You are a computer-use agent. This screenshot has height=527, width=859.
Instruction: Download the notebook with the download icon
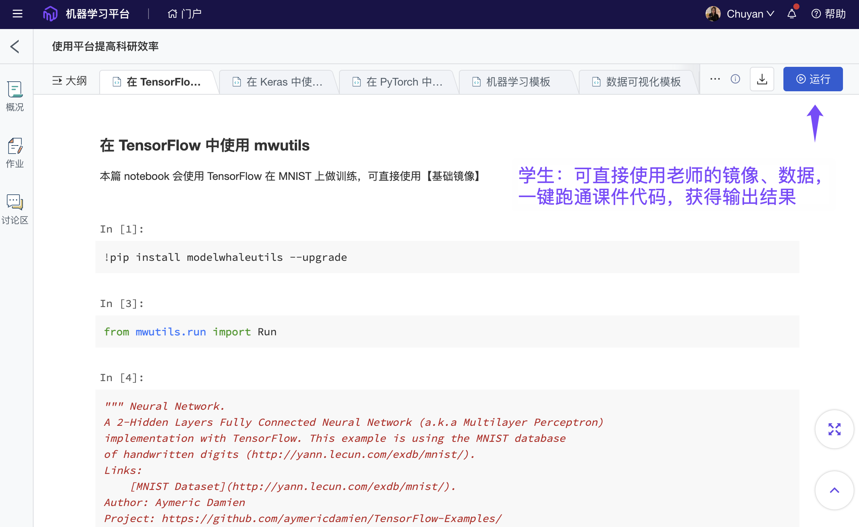coord(762,79)
